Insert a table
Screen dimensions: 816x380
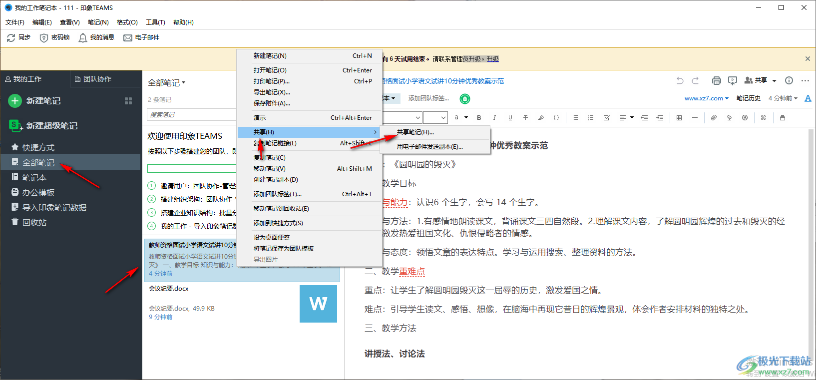[x=679, y=118]
